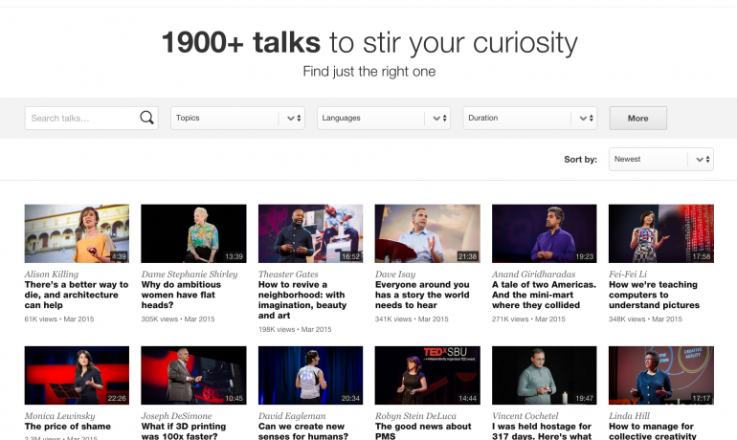Click speaker name Fei-Fei Li
This screenshot has height=440, width=737.
point(628,274)
